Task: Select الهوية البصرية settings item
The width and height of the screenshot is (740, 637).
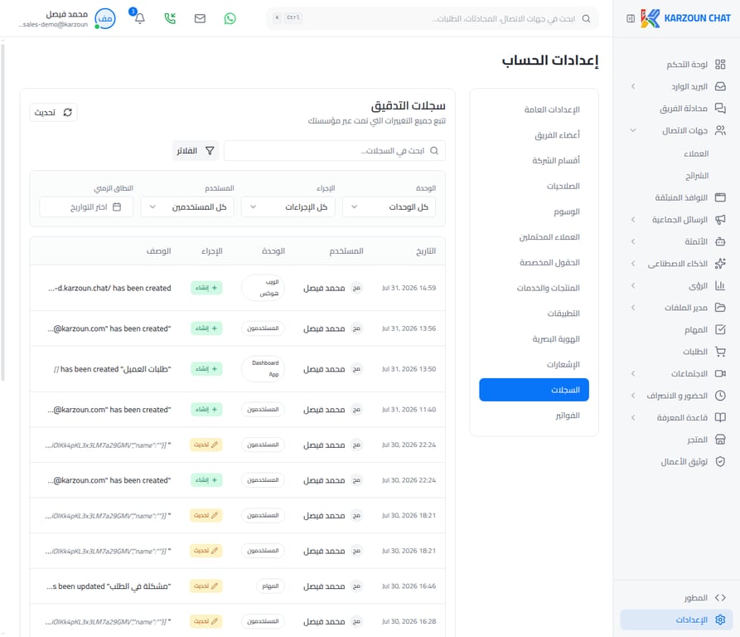Action: pyautogui.click(x=534, y=339)
